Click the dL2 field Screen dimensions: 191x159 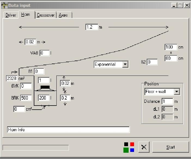[167, 117]
